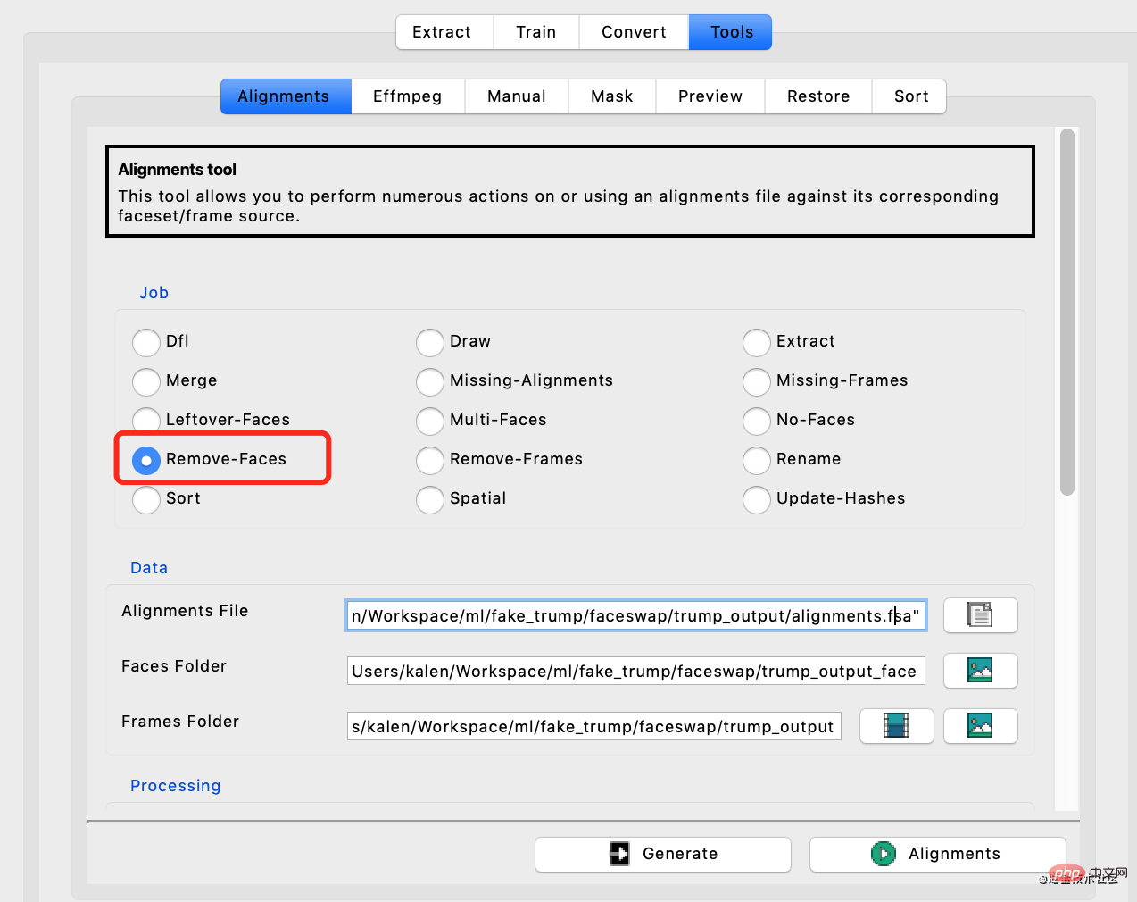Enable the Missing-Alignments option
Viewport: 1137px width, 902px height.
[x=430, y=381]
